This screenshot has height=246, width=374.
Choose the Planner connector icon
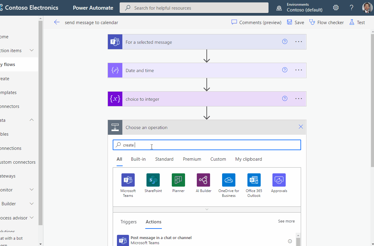tap(178, 180)
